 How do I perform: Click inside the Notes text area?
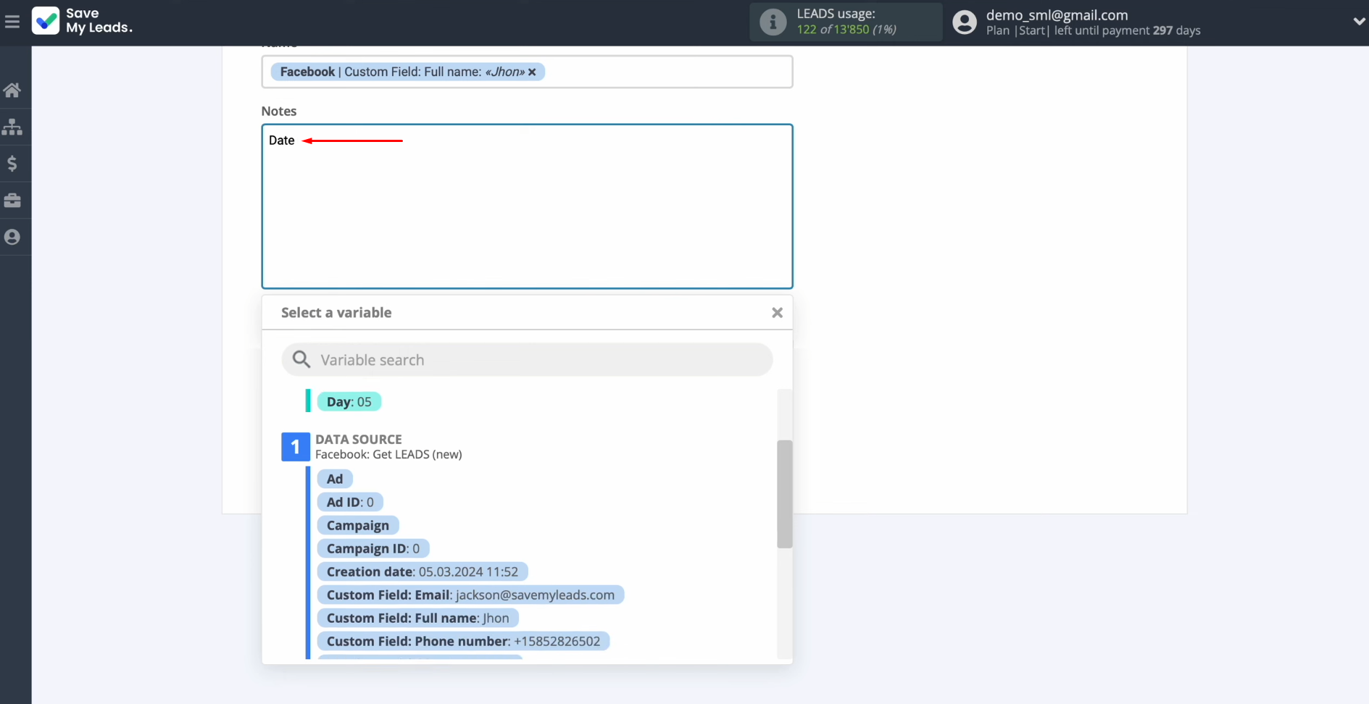click(x=527, y=206)
